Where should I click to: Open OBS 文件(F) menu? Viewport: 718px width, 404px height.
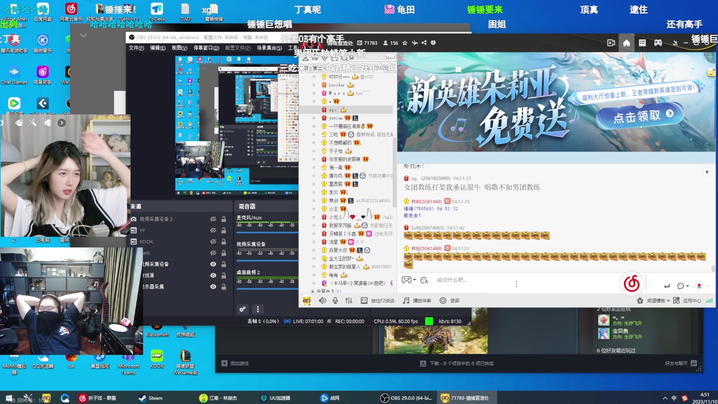coord(136,48)
